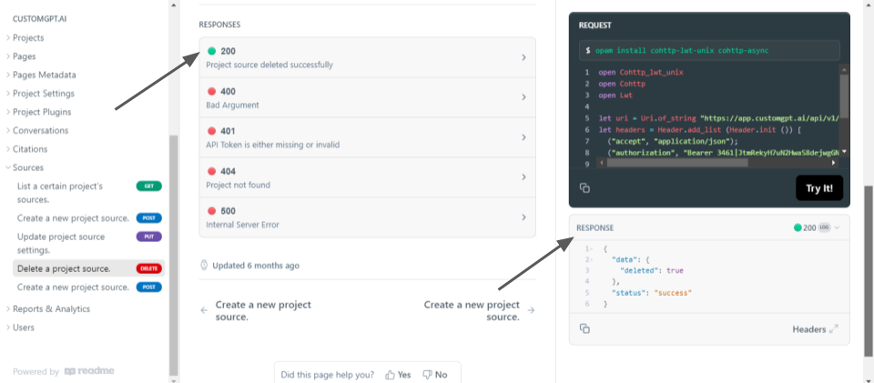Screen dimensions: 874x383
Task: Click Yes for page helpfulness
Action: tap(399, 375)
